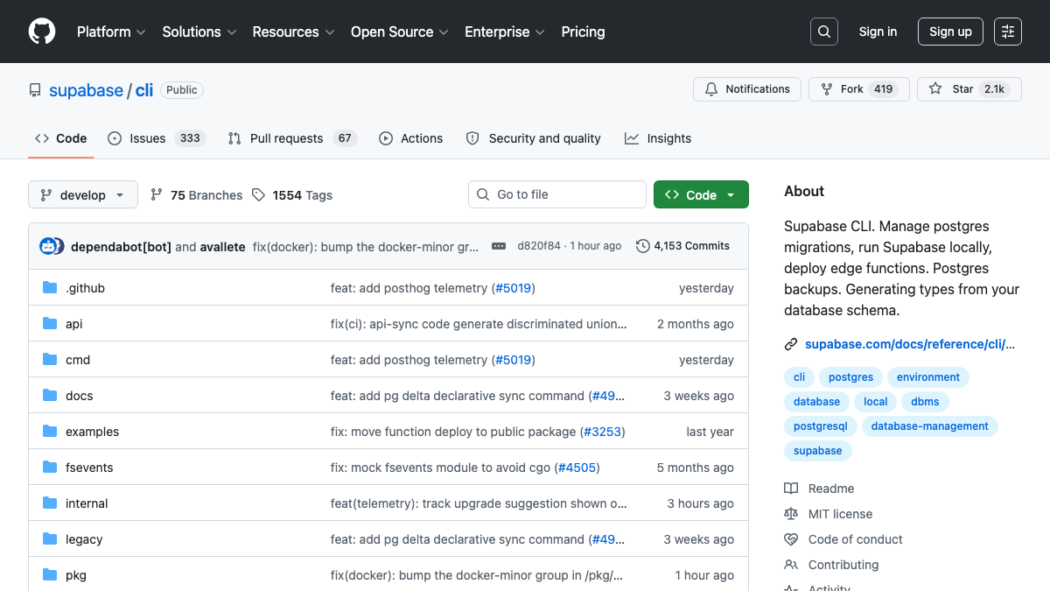Switch to the Issues tab
Image resolution: width=1050 pixels, height=591 pixels.
(147, 138)
